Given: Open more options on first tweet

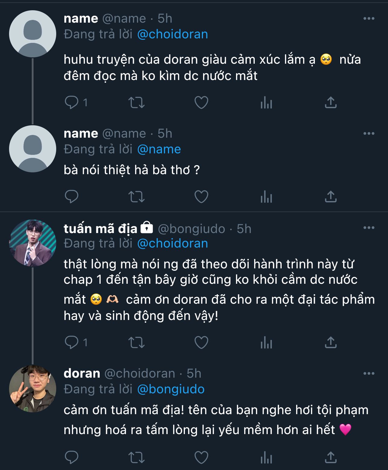Looking at the screenshot, I should click(369, 19).
